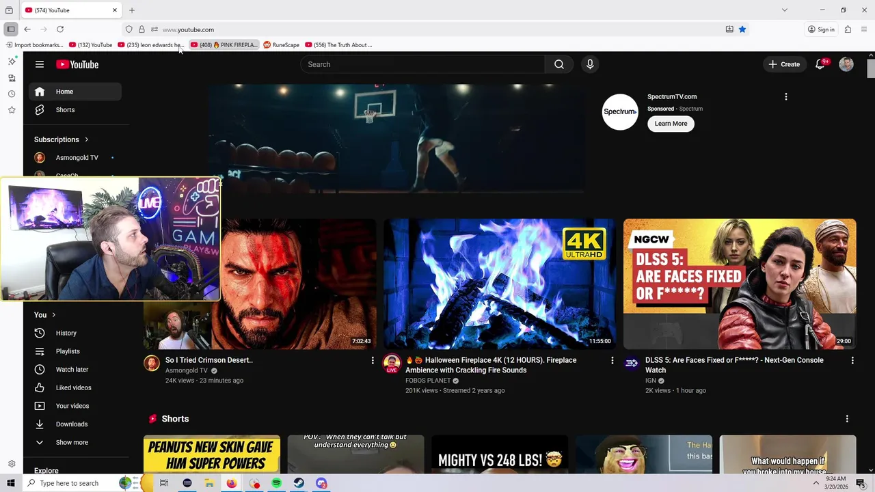Screen dimensions: 875x492
Task: Toggle the Firefox sidebar button
Action: pos(10,29)
